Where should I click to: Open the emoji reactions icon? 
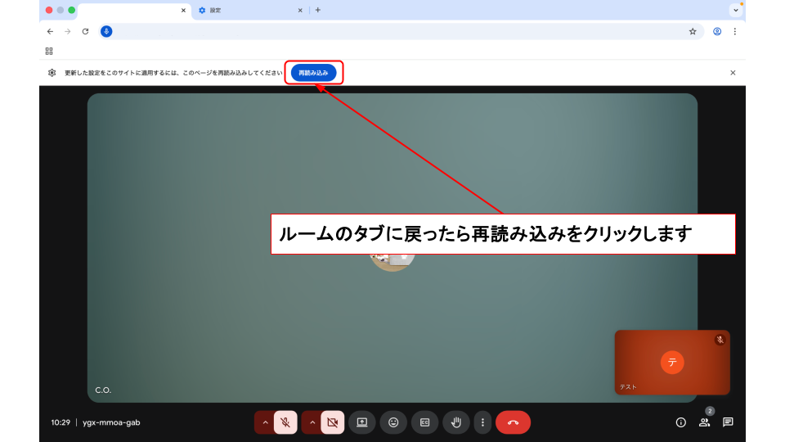pos(393,422)
